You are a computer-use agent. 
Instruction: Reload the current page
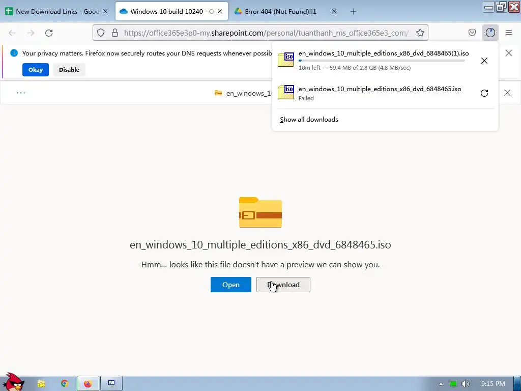click(49, 33)
